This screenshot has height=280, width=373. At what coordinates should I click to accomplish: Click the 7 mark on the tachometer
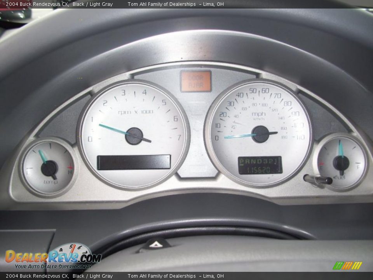click(x=179, y=137)
